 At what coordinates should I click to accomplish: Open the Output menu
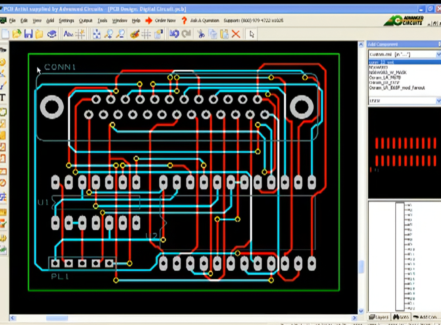(86, 20)
